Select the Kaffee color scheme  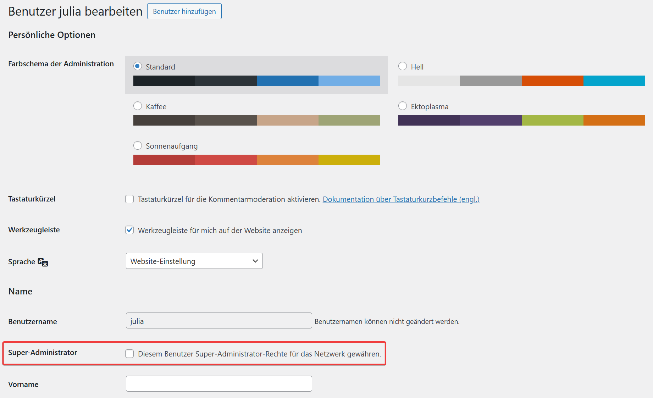tap(138, 106)
